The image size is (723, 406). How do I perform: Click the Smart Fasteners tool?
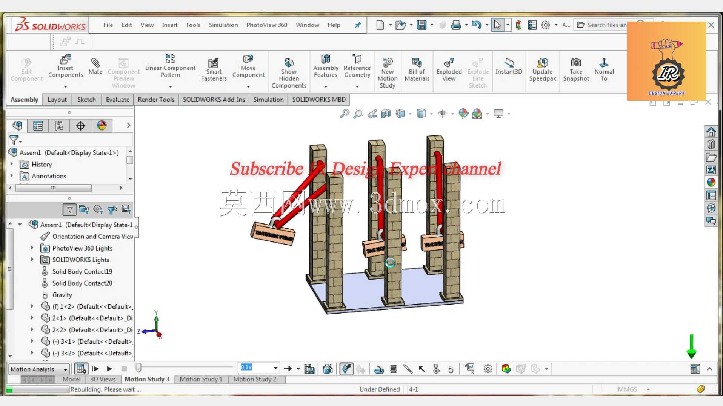tap(214, 69)
